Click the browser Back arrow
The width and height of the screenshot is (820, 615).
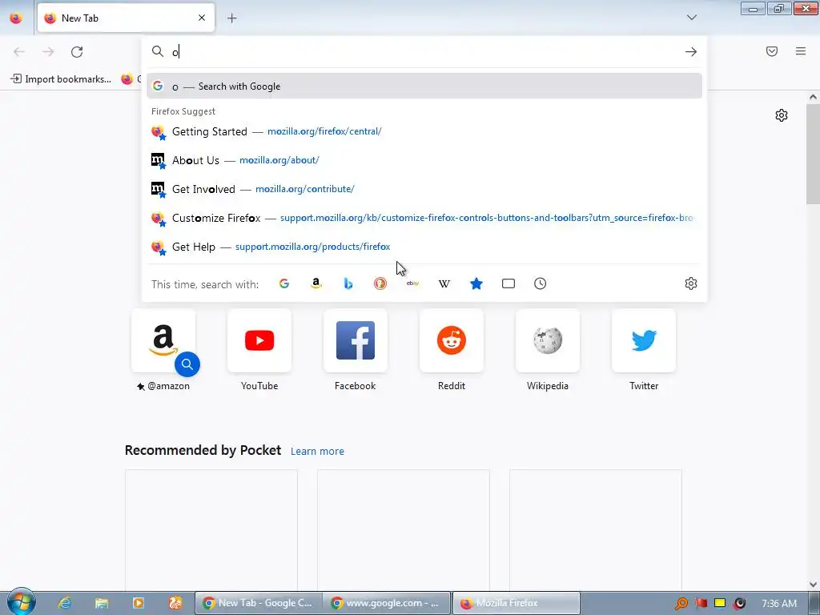(19, 52)
